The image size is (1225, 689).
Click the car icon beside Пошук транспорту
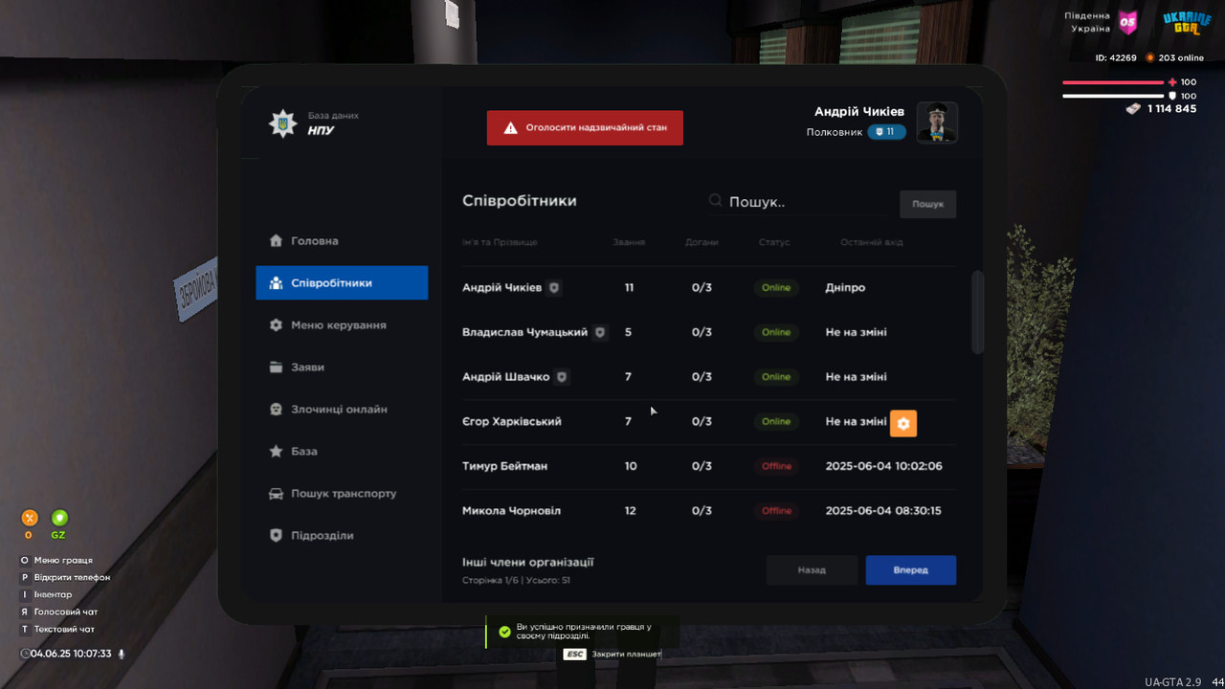click(276, 494)
